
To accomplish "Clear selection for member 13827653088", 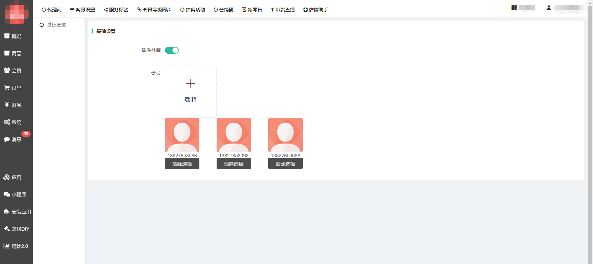I will (285, 164).
